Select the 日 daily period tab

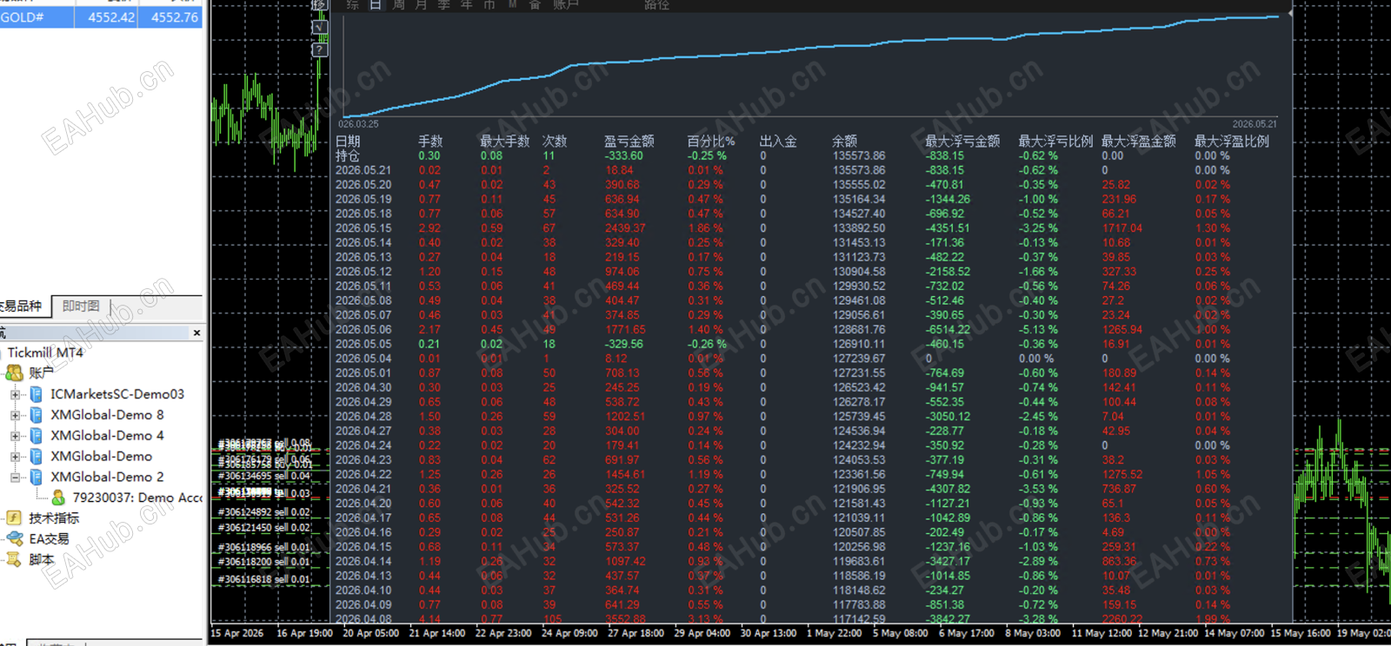tap(376, 5)
